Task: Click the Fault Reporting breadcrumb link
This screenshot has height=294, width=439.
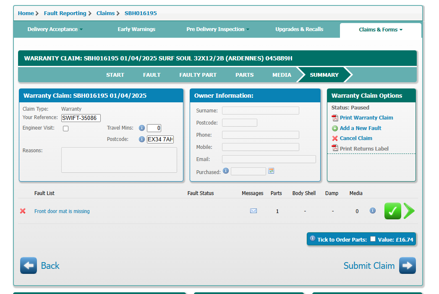Action: pos(65,13)
